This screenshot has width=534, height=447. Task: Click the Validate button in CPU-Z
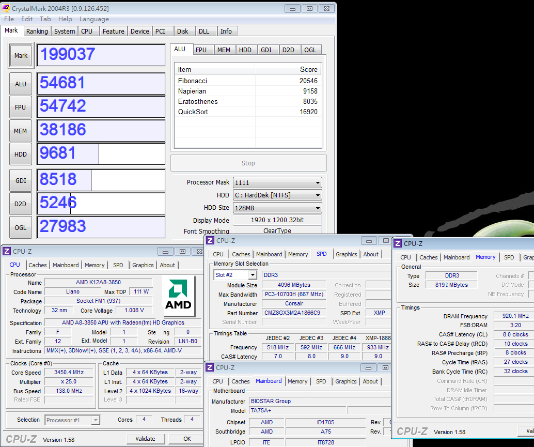[x=145, y=439]
